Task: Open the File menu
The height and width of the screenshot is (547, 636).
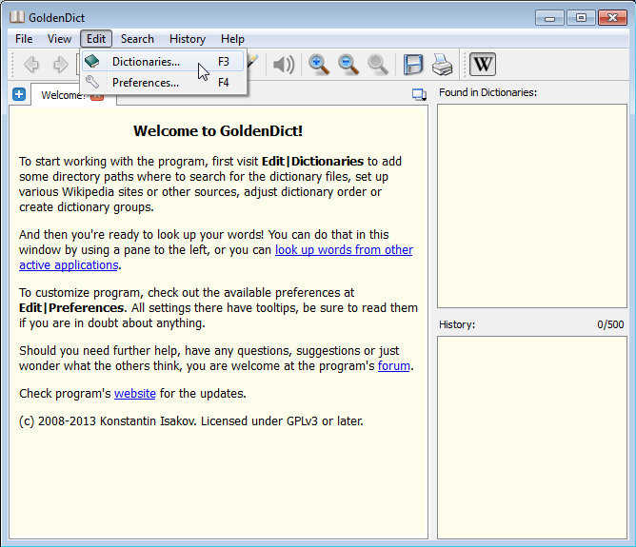Action: 24,39
